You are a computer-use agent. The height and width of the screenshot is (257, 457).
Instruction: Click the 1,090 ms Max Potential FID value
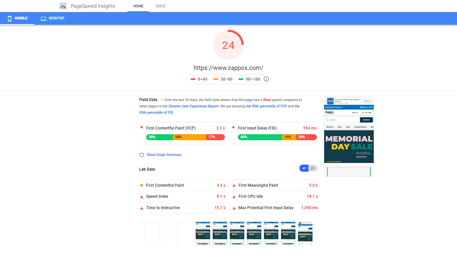pyautogui.click(x=309, y=208)
